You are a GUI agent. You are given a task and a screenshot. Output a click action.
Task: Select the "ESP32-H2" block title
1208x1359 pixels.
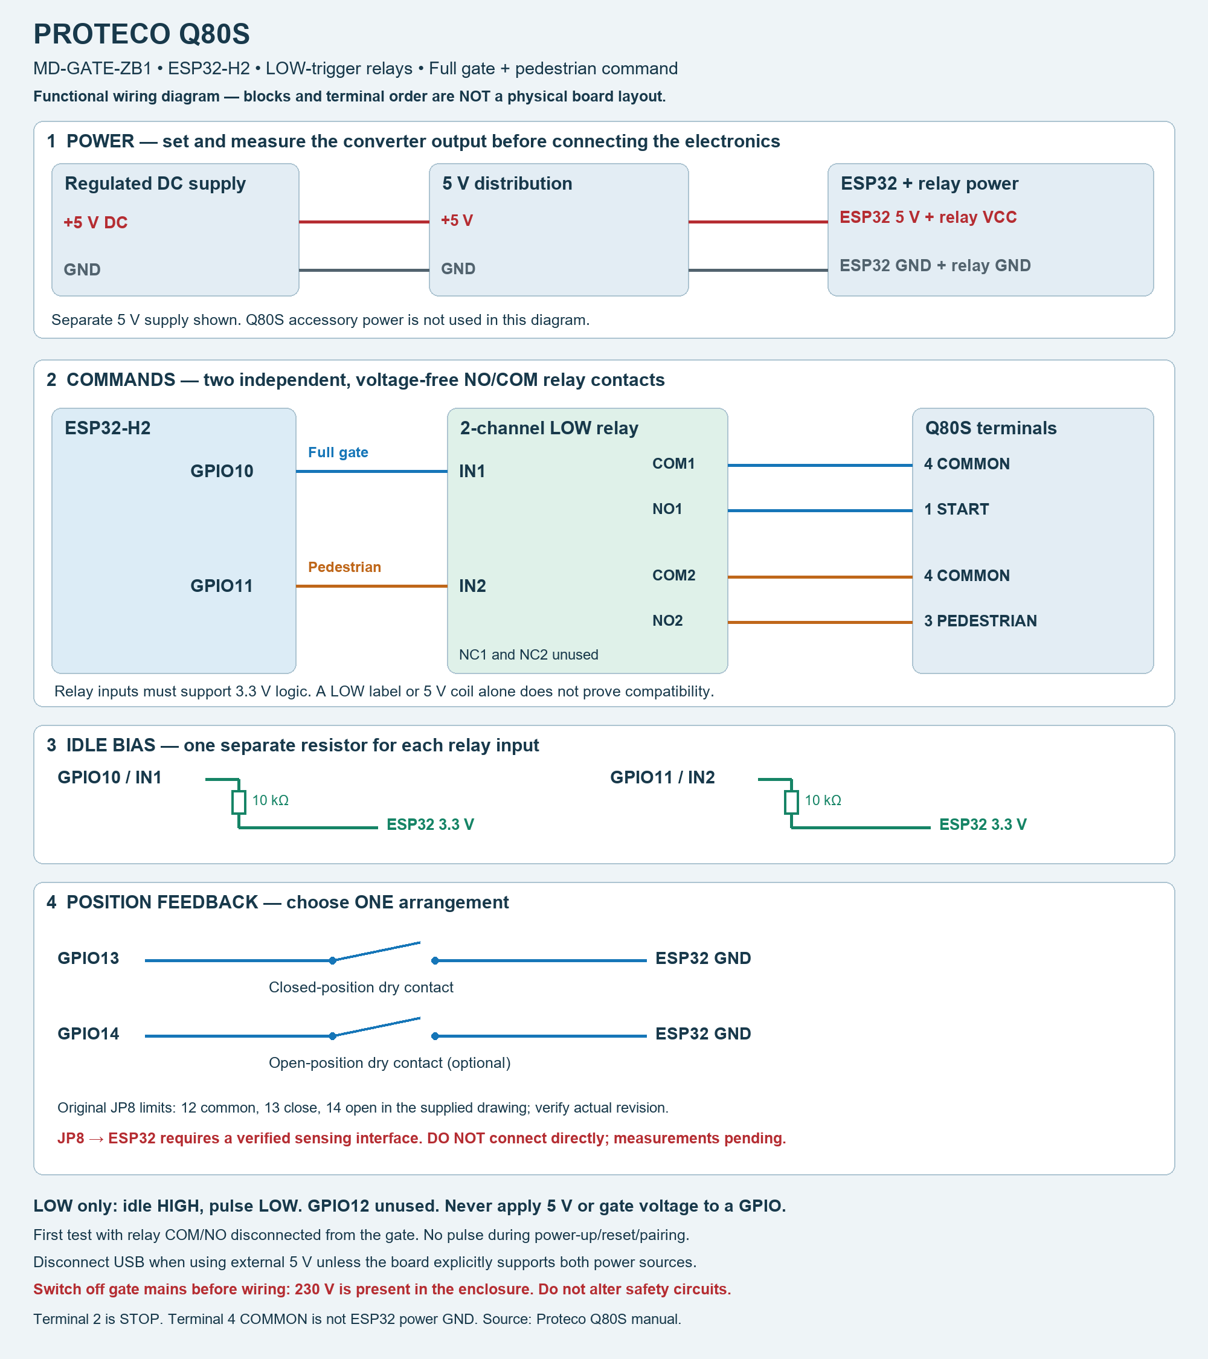[108, 428]
